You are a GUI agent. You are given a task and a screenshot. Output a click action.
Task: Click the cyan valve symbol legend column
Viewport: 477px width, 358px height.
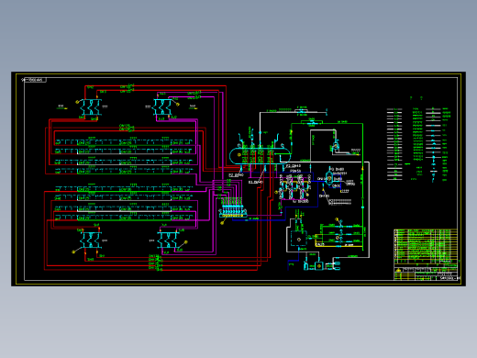coord(433,144)
